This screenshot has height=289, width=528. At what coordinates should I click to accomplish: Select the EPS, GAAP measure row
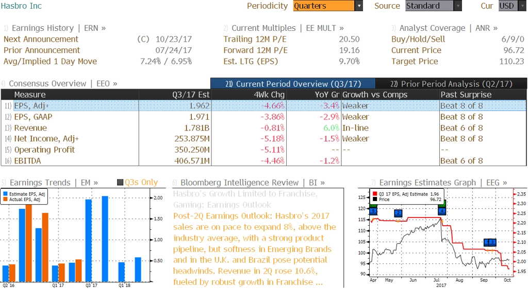[x=263, y=117]
